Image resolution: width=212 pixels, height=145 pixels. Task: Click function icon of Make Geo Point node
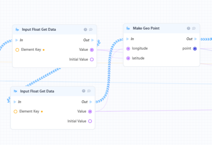(x=128, y=28)
